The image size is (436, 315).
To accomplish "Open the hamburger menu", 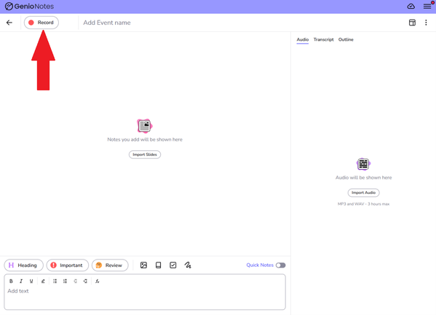I will (x=427, y=6).
